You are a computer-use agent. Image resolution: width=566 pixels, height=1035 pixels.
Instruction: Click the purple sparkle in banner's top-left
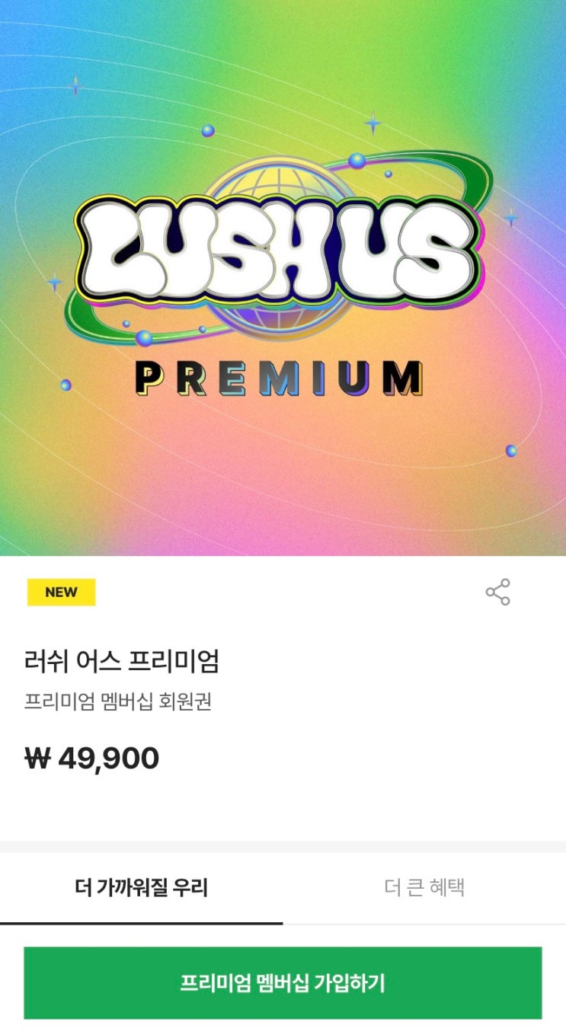(75, 85)
